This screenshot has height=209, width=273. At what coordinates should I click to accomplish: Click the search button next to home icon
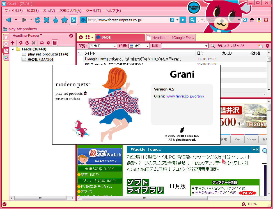tap(245, 20)
